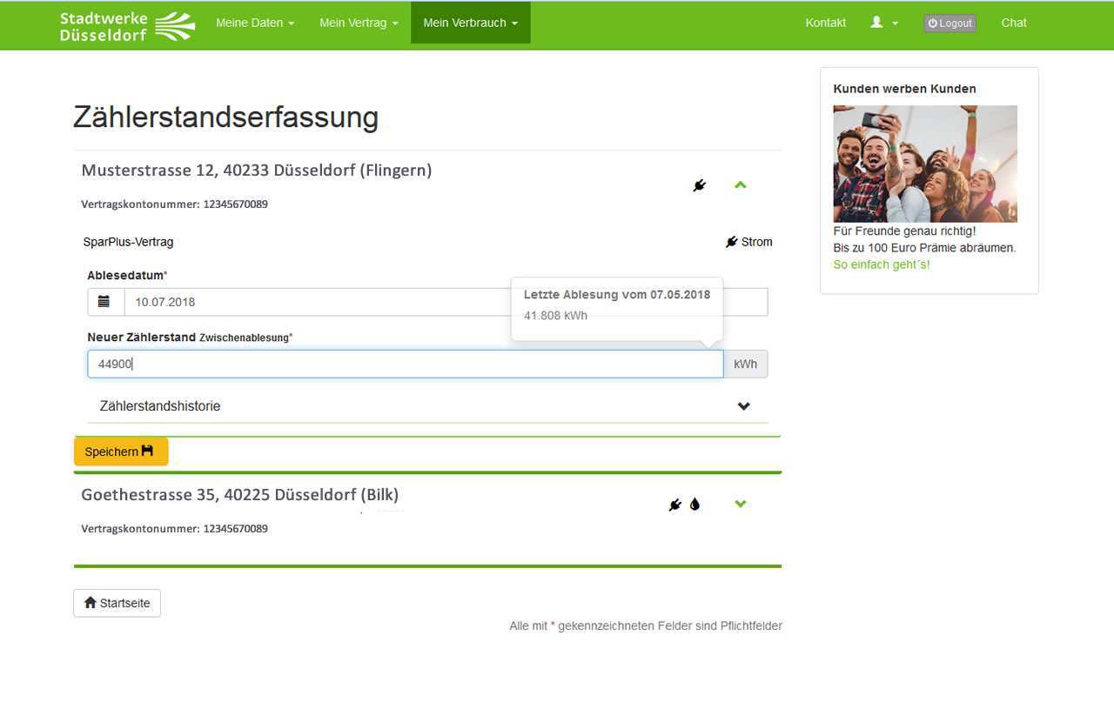Viewport: 1114px width, 709px height.
Task: Expand the Zählerstandshistorie panel
Action: 743,406
